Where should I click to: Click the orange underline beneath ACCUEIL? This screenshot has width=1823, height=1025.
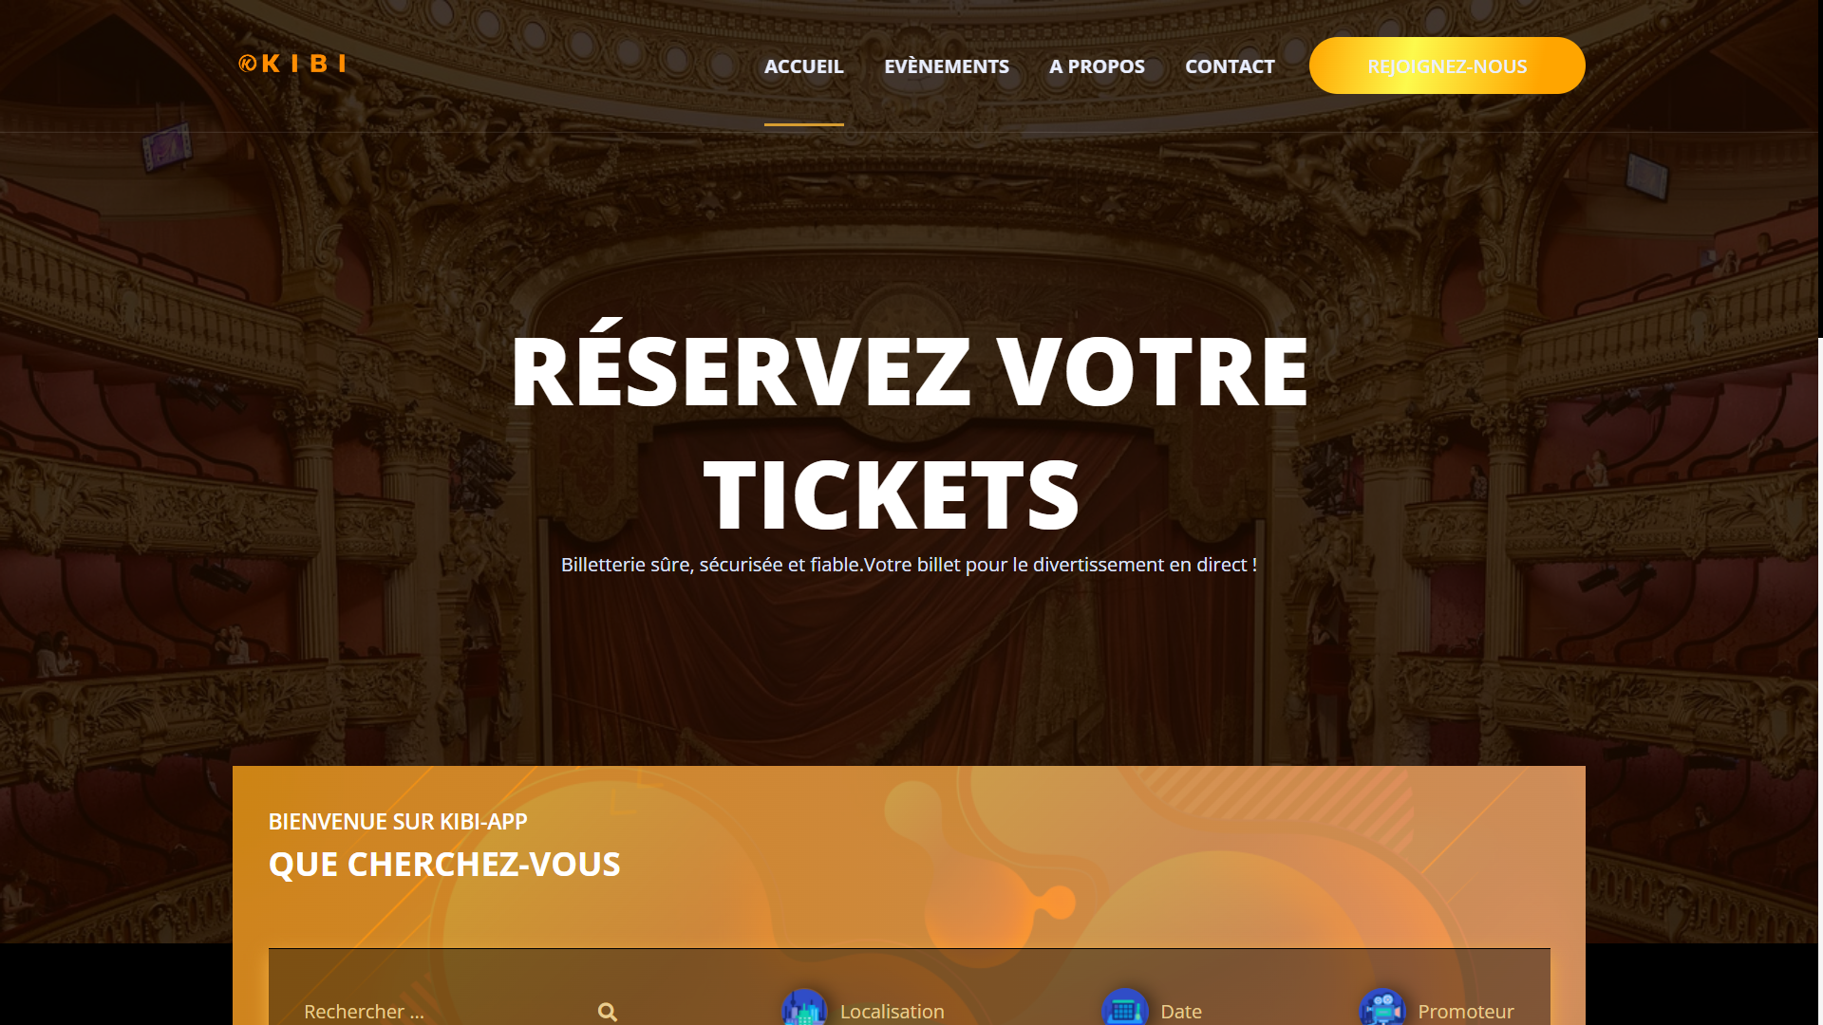tap(804, 124)
